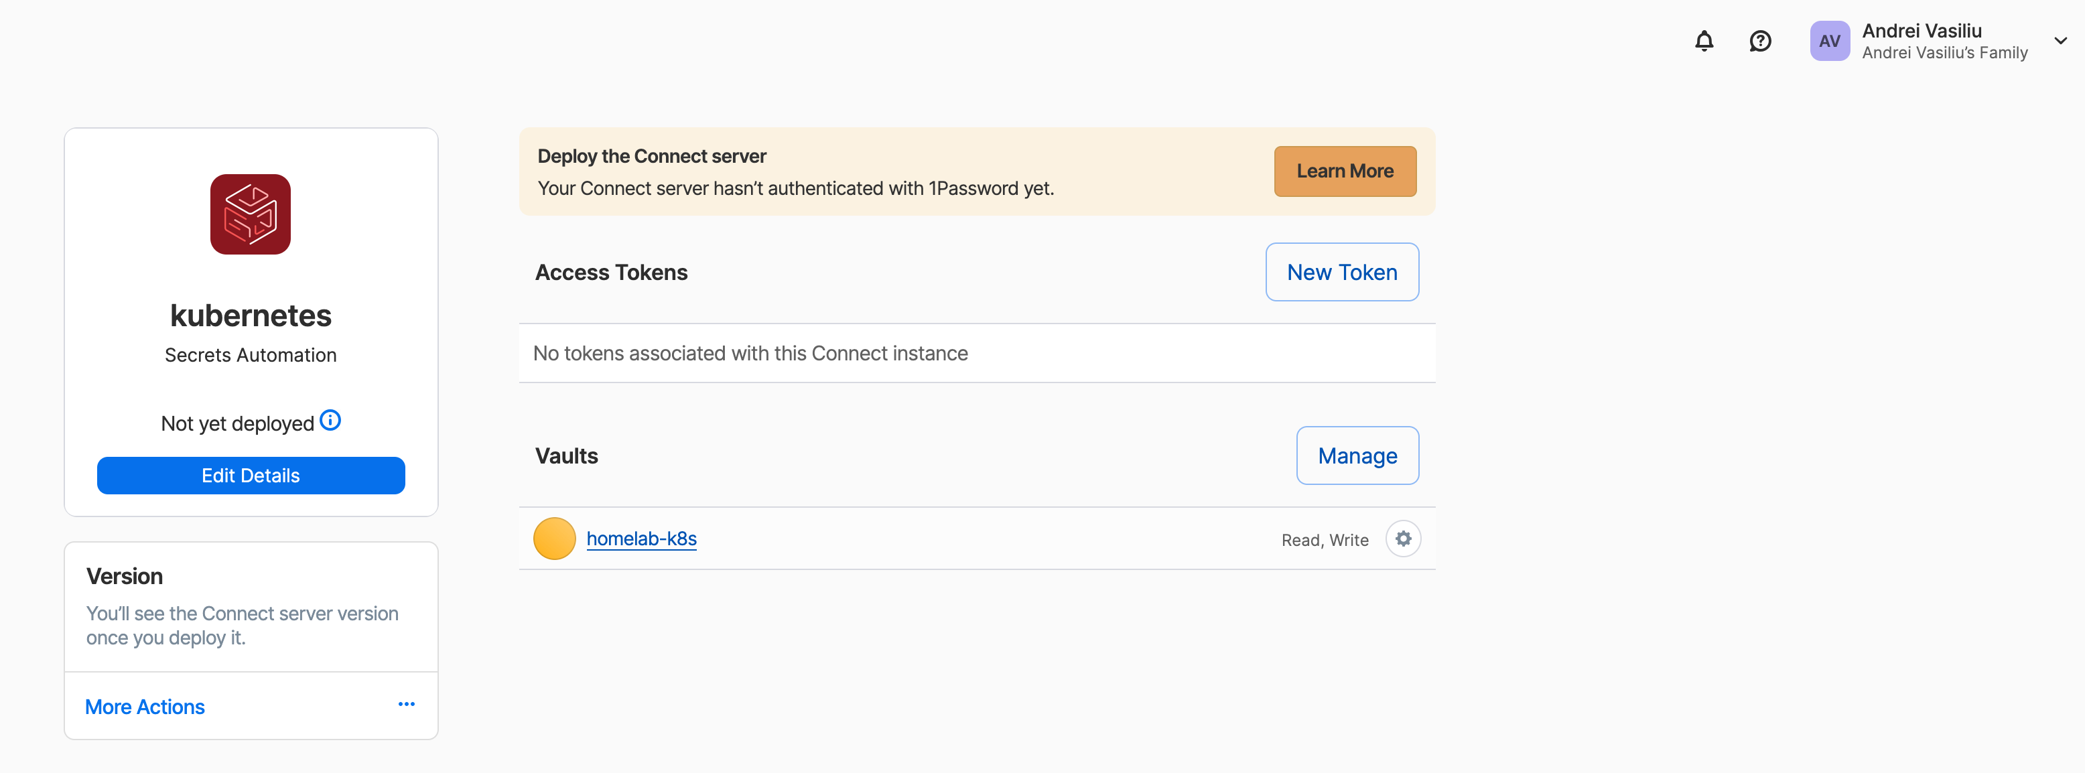The width and height of the screenshot is (2085, 773).
Task: Click the no tokens associated message row
Action: 750,354
